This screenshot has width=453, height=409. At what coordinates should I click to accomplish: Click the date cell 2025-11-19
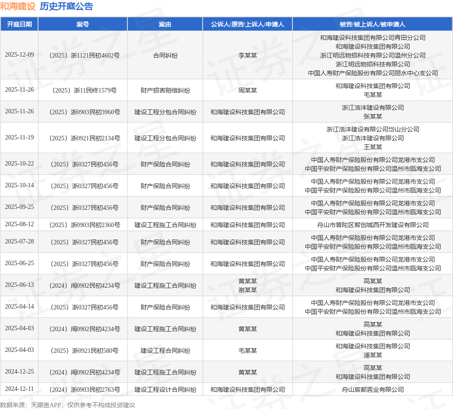click(x=19, y=137)
